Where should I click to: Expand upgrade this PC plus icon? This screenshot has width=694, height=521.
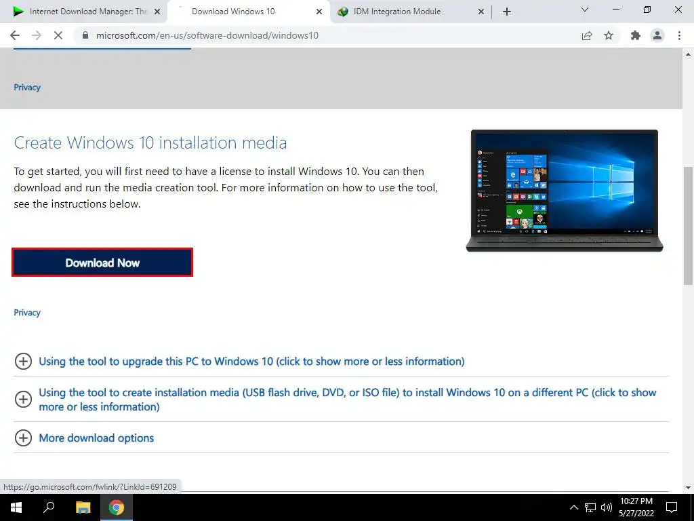23,361
